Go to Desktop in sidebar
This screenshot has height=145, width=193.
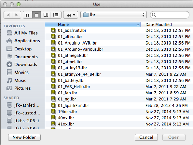(x=19, y=49)
